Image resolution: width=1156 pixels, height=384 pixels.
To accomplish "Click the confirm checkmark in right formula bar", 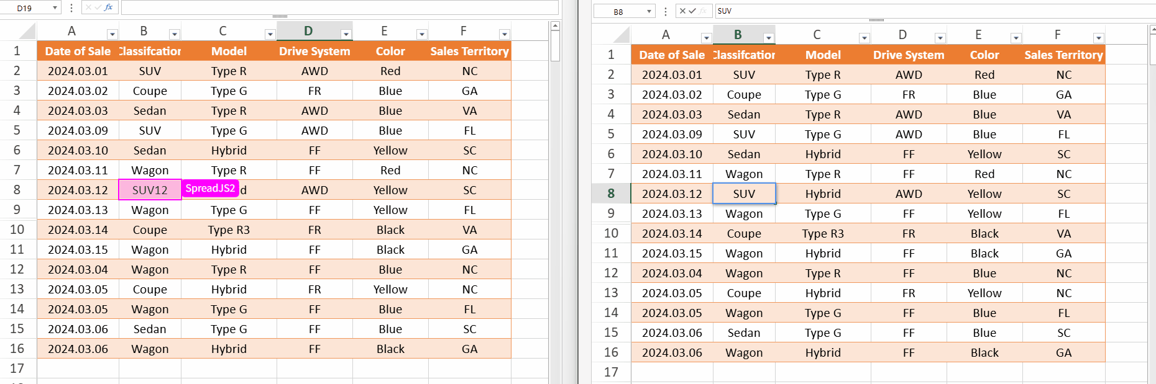I will pyautogui.click(x=692, y=11).
